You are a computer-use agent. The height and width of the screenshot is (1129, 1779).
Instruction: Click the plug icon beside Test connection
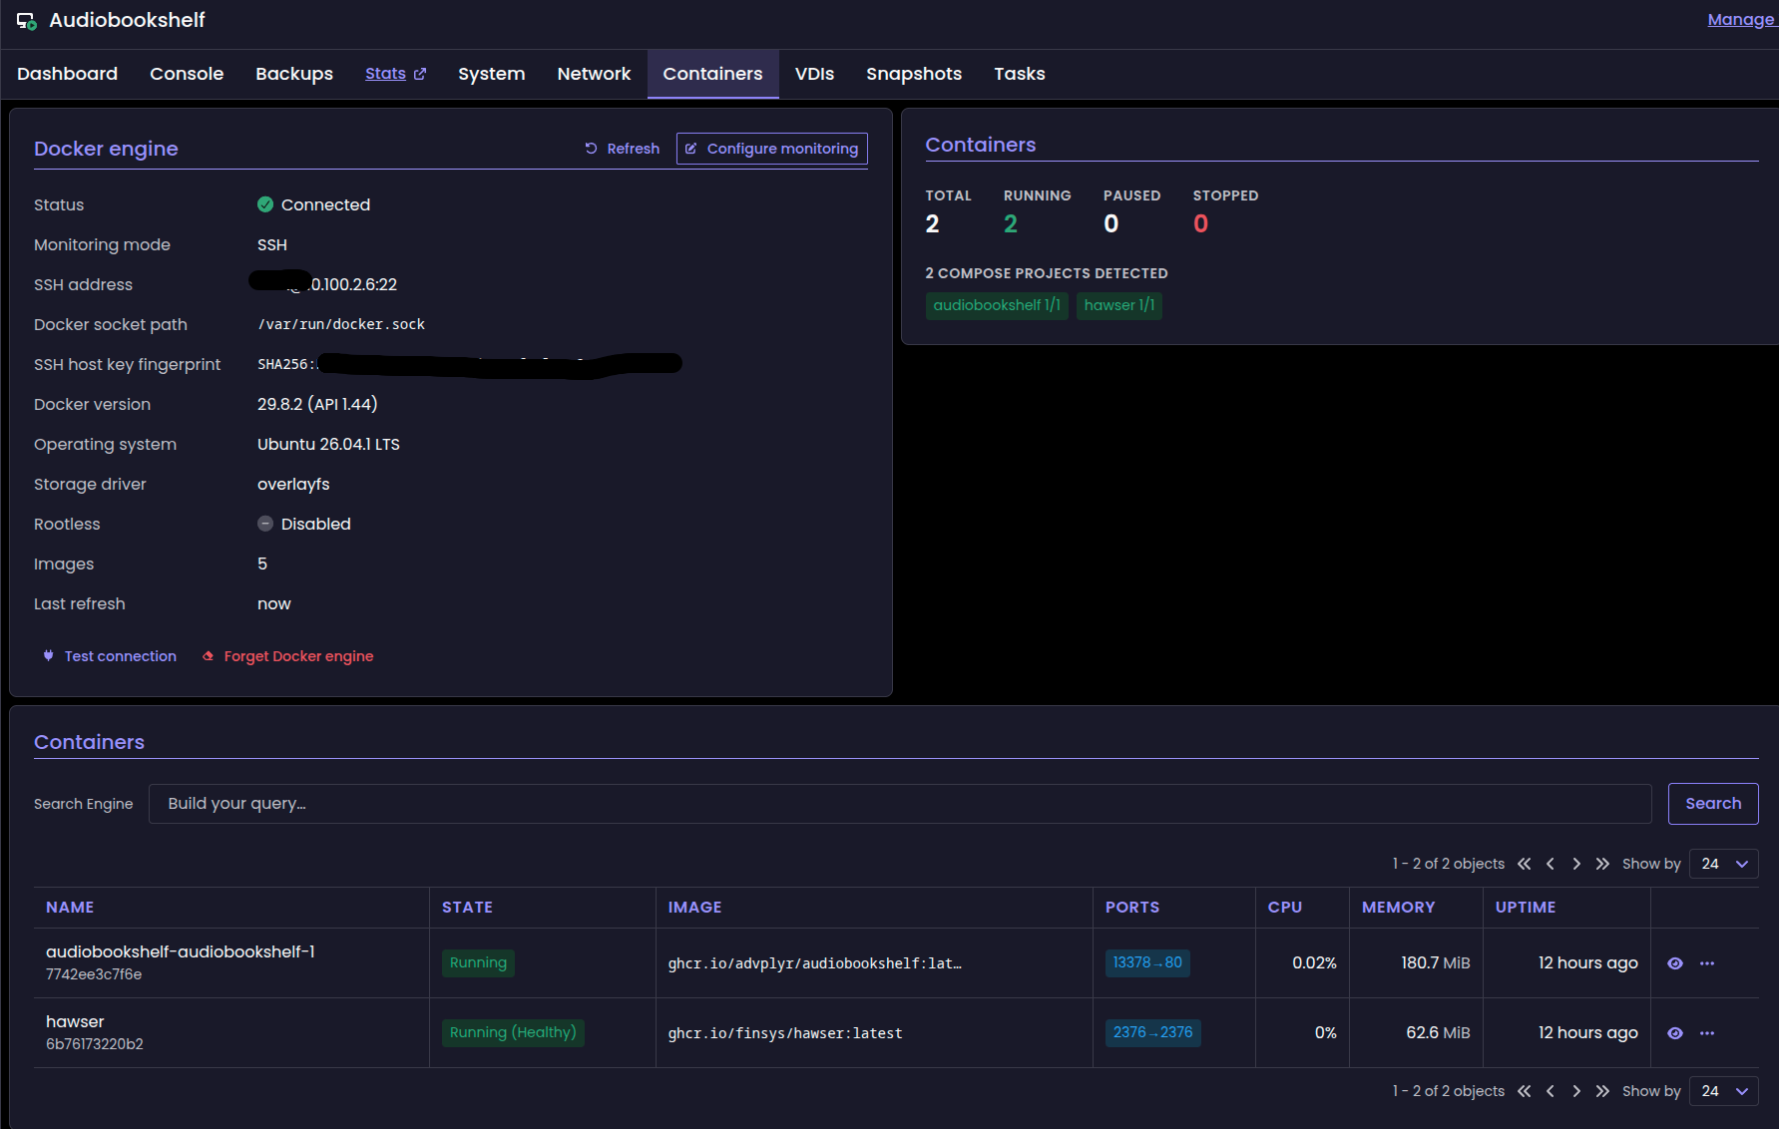coord(48,656)
